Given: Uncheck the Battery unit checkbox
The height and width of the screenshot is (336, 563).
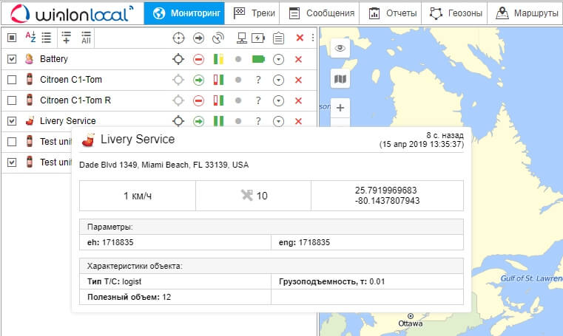Looking at the screenshot, I should (x=12, y=59).
